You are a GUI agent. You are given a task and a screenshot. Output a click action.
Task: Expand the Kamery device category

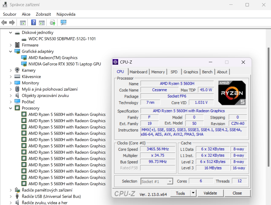(x=10, y=70)
